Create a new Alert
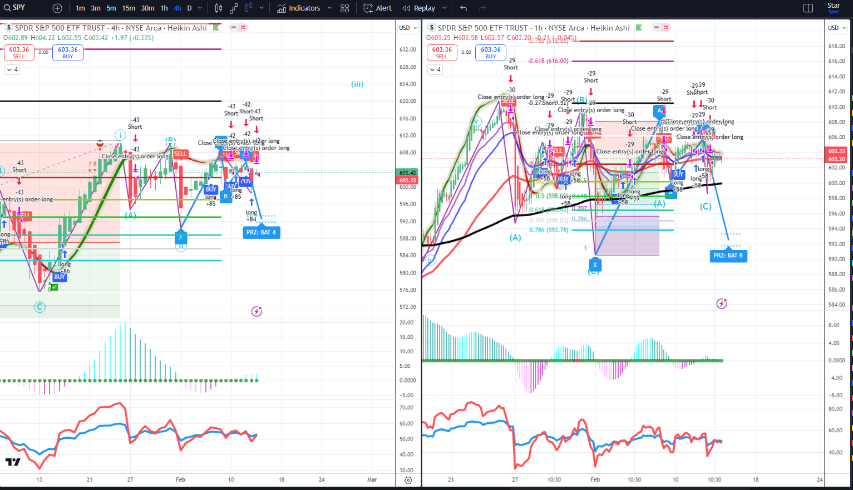The image size is (853, 490). [377, 8]
